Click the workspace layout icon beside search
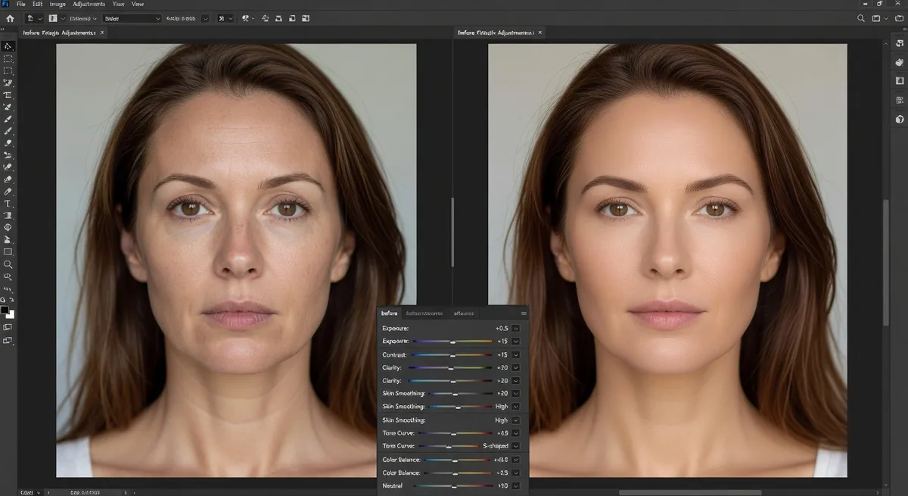 click(x=878, y=18)
